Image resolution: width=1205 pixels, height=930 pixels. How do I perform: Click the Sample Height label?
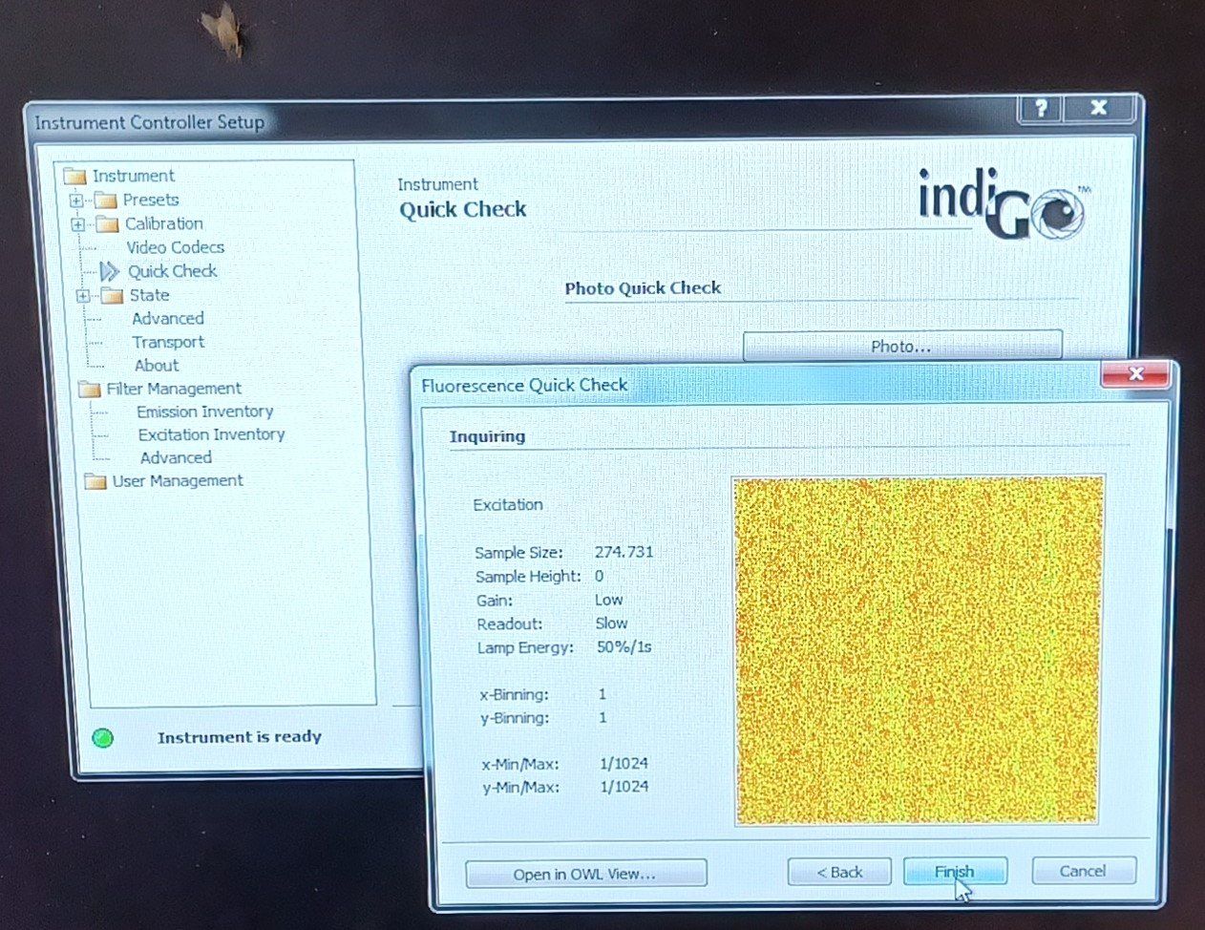coord(528,577)
